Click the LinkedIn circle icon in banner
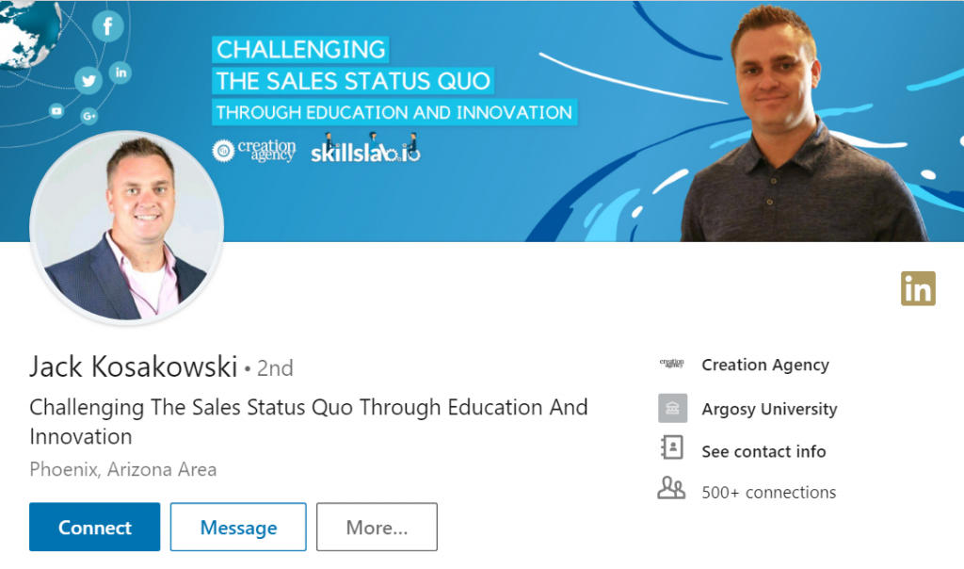Image resolution: width=964 pixels, height=569 pixels. point(120,72)
